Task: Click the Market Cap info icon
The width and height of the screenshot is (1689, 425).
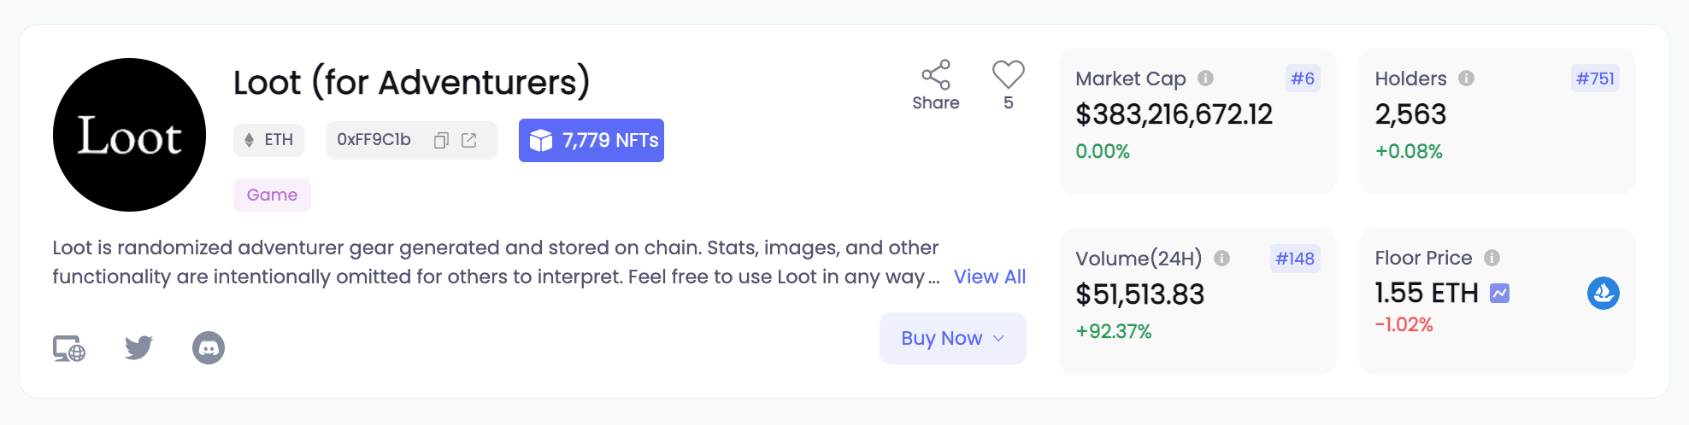Action: pyautogui.click(x=1206, y=78)
